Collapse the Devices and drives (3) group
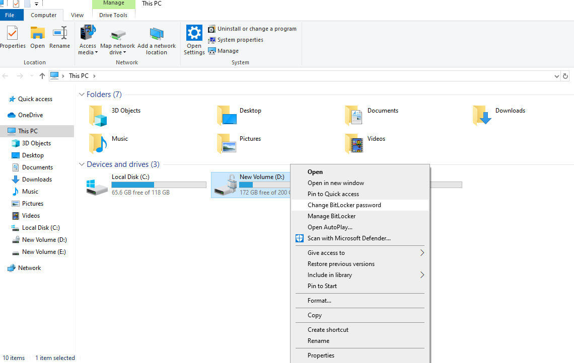The height and width of the screenshot is (363, 574). click(82, 164)
